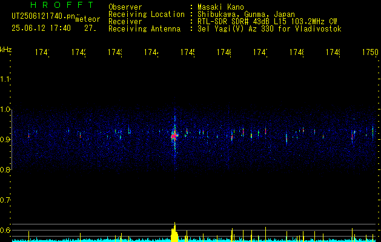This screenshot has width=381, height=242.
Task: Click the tallest yellow amplitude peak at the bottom
Action: click(174, 232)
